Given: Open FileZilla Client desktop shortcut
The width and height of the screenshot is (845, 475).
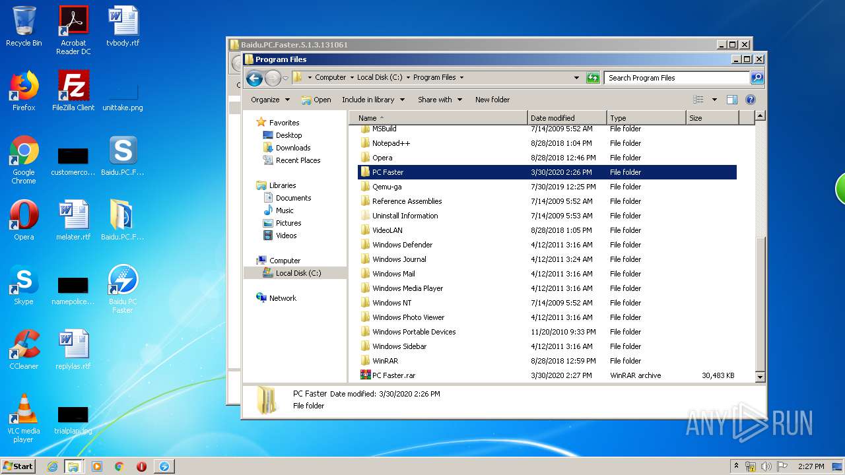Looking at the screenshot, I should pos(73,91).
